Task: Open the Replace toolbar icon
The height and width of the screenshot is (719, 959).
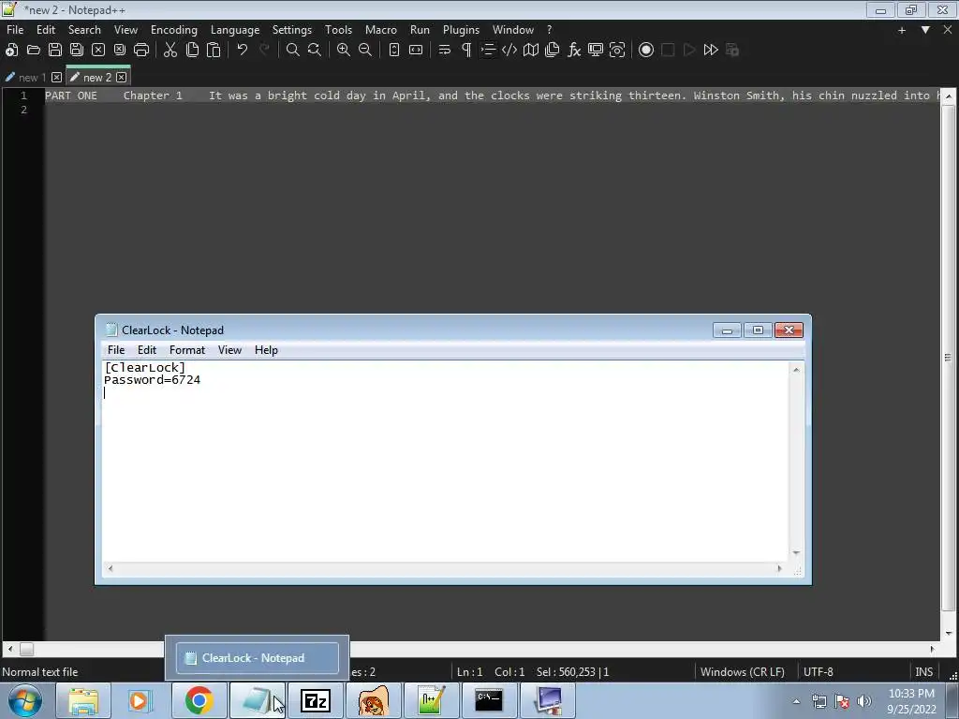Action: point(315,51)
